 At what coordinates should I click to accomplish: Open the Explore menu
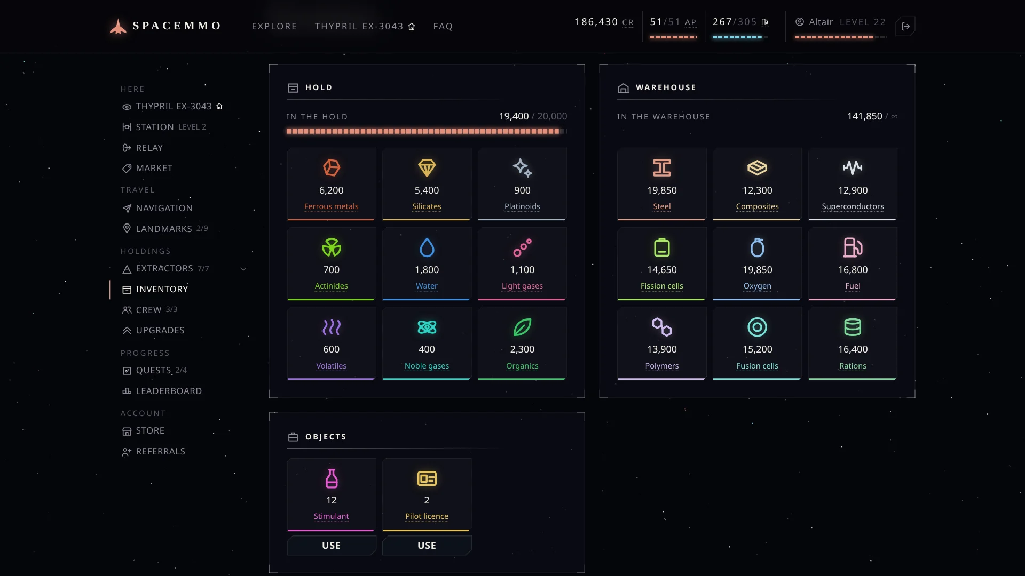click(274, 26)
